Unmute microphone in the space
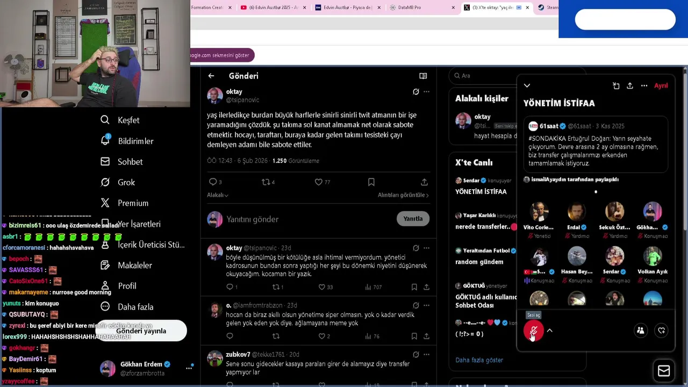688x387 pixels. 533,331
